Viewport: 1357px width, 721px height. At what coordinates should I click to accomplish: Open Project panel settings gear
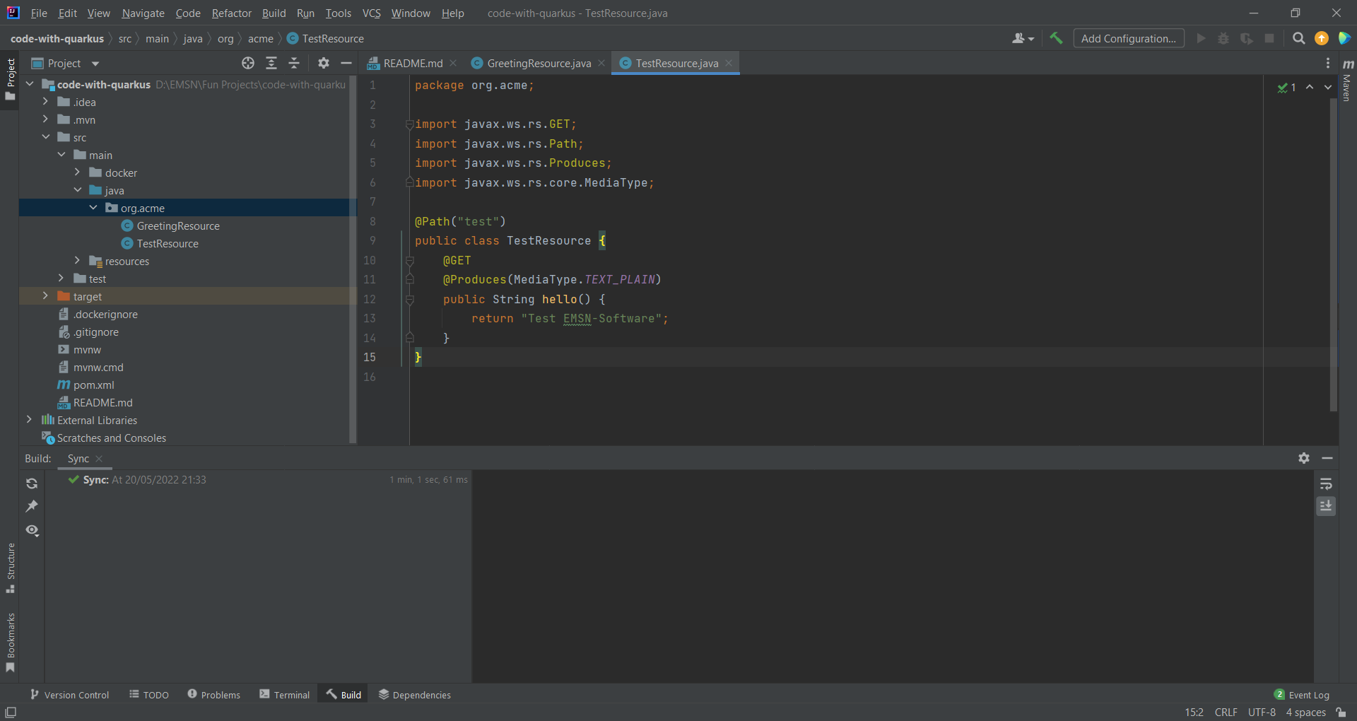(x=324, y=63)
